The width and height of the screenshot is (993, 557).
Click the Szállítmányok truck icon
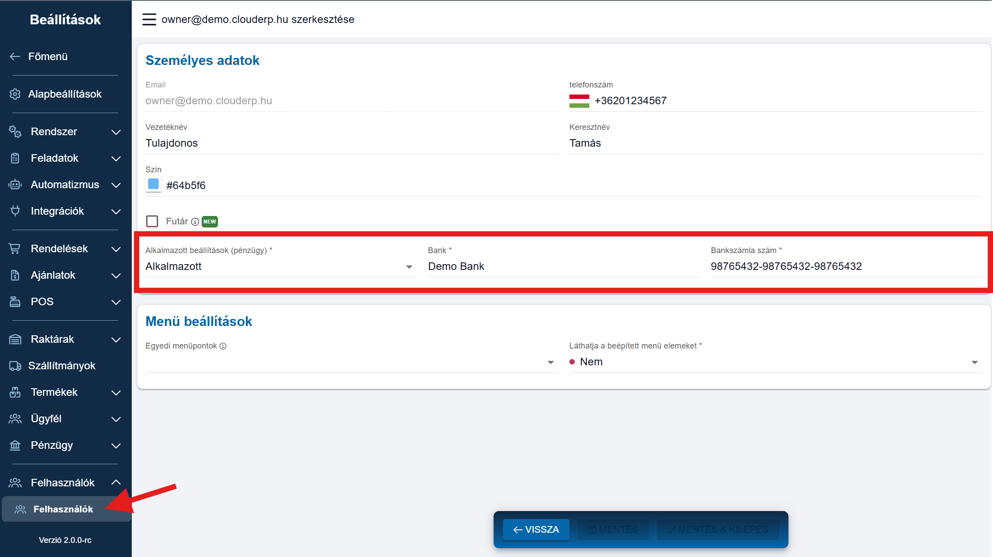(15, 366)
